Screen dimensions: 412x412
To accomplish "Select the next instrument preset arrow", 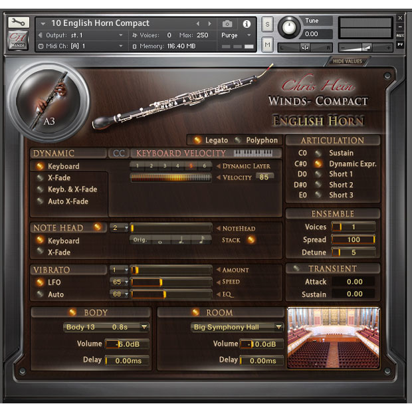I will click(211, 23).
